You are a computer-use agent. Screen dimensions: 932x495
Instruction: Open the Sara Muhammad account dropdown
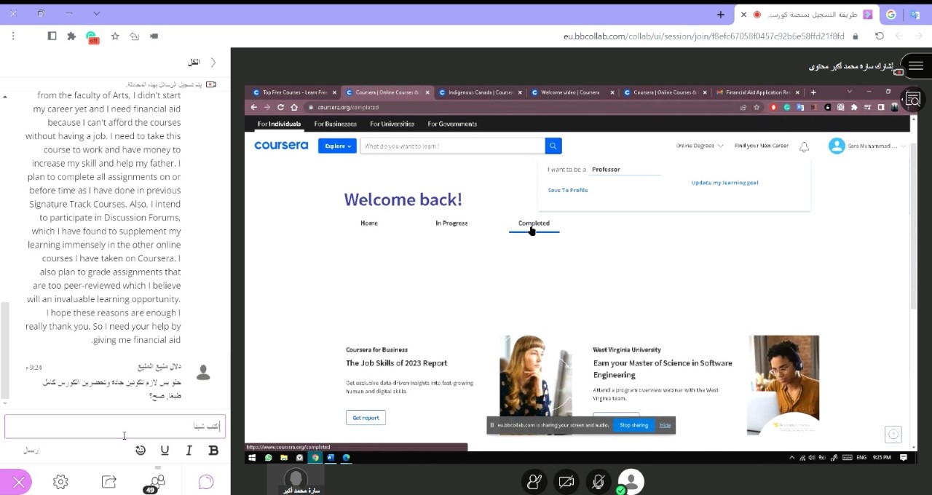867,146
